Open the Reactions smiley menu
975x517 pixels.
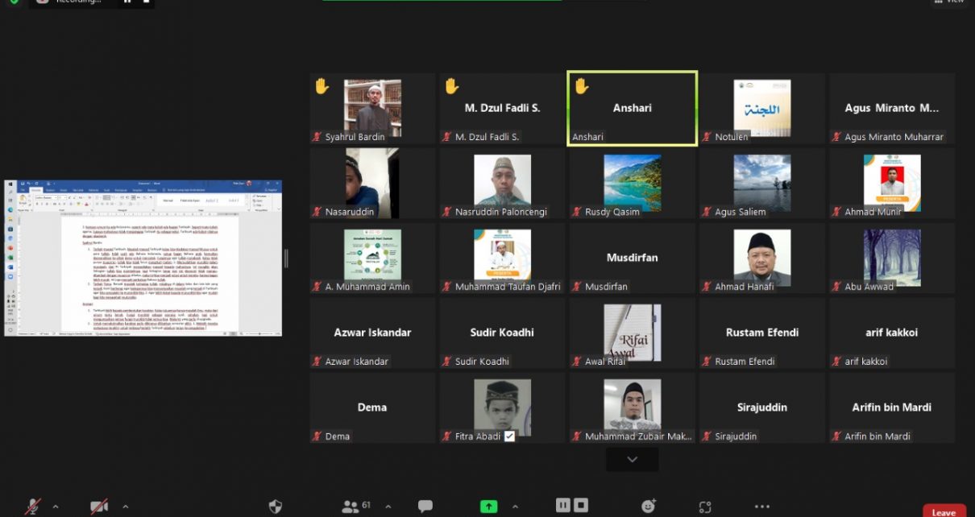[649, 507]
